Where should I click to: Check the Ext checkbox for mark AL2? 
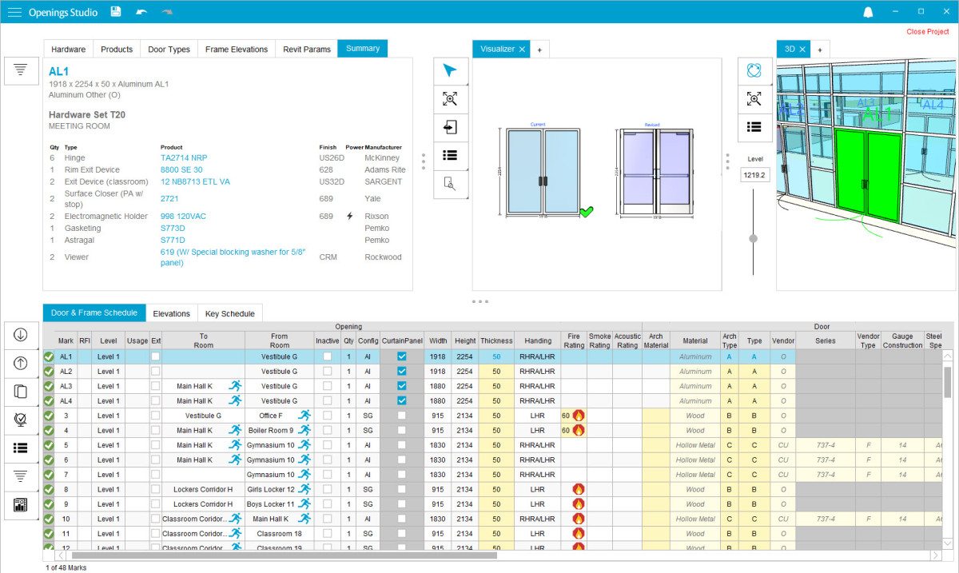coord(155,371)
